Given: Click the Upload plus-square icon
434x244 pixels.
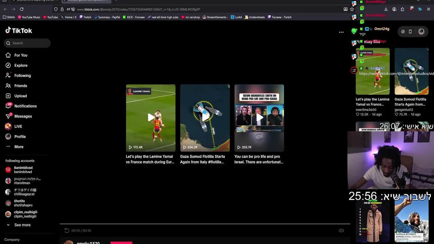Looking at the screenshot, I should (8, 96).
